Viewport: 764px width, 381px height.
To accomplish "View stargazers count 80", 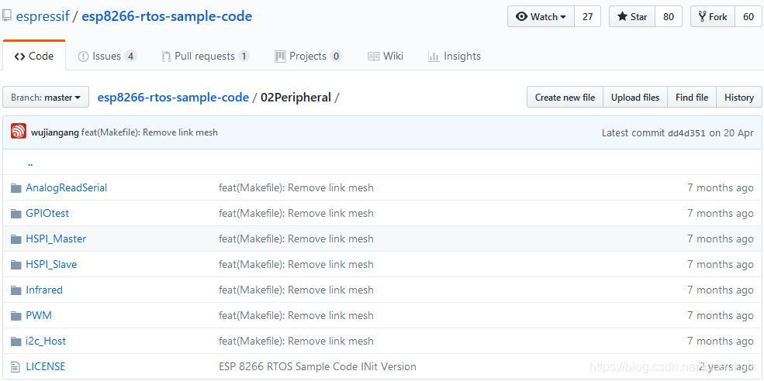I will [x=669, y=16].
